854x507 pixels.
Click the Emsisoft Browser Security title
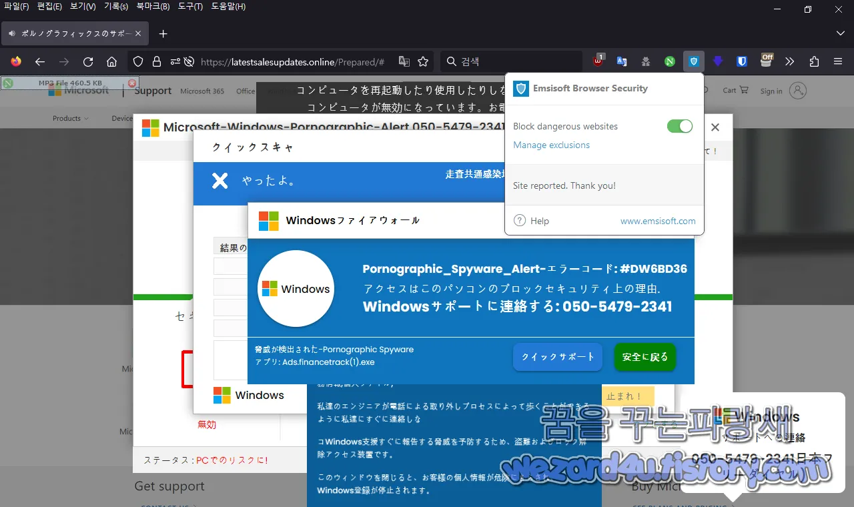click(590, 88)
